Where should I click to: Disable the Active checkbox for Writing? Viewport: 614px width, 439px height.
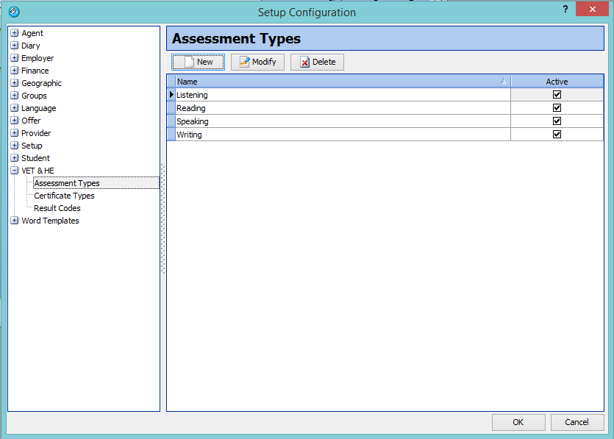pyautogui.click(x=557, y=135)
